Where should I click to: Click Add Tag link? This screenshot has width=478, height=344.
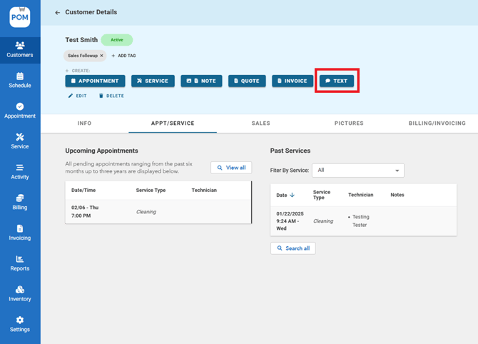pos(123,56)
